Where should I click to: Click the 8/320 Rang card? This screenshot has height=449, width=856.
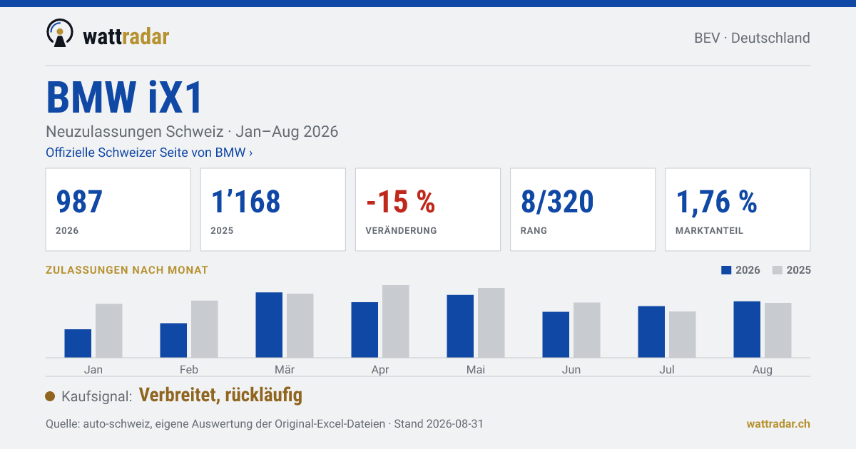[583, 210]
